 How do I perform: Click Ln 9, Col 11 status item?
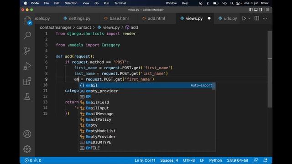point(145,160)
